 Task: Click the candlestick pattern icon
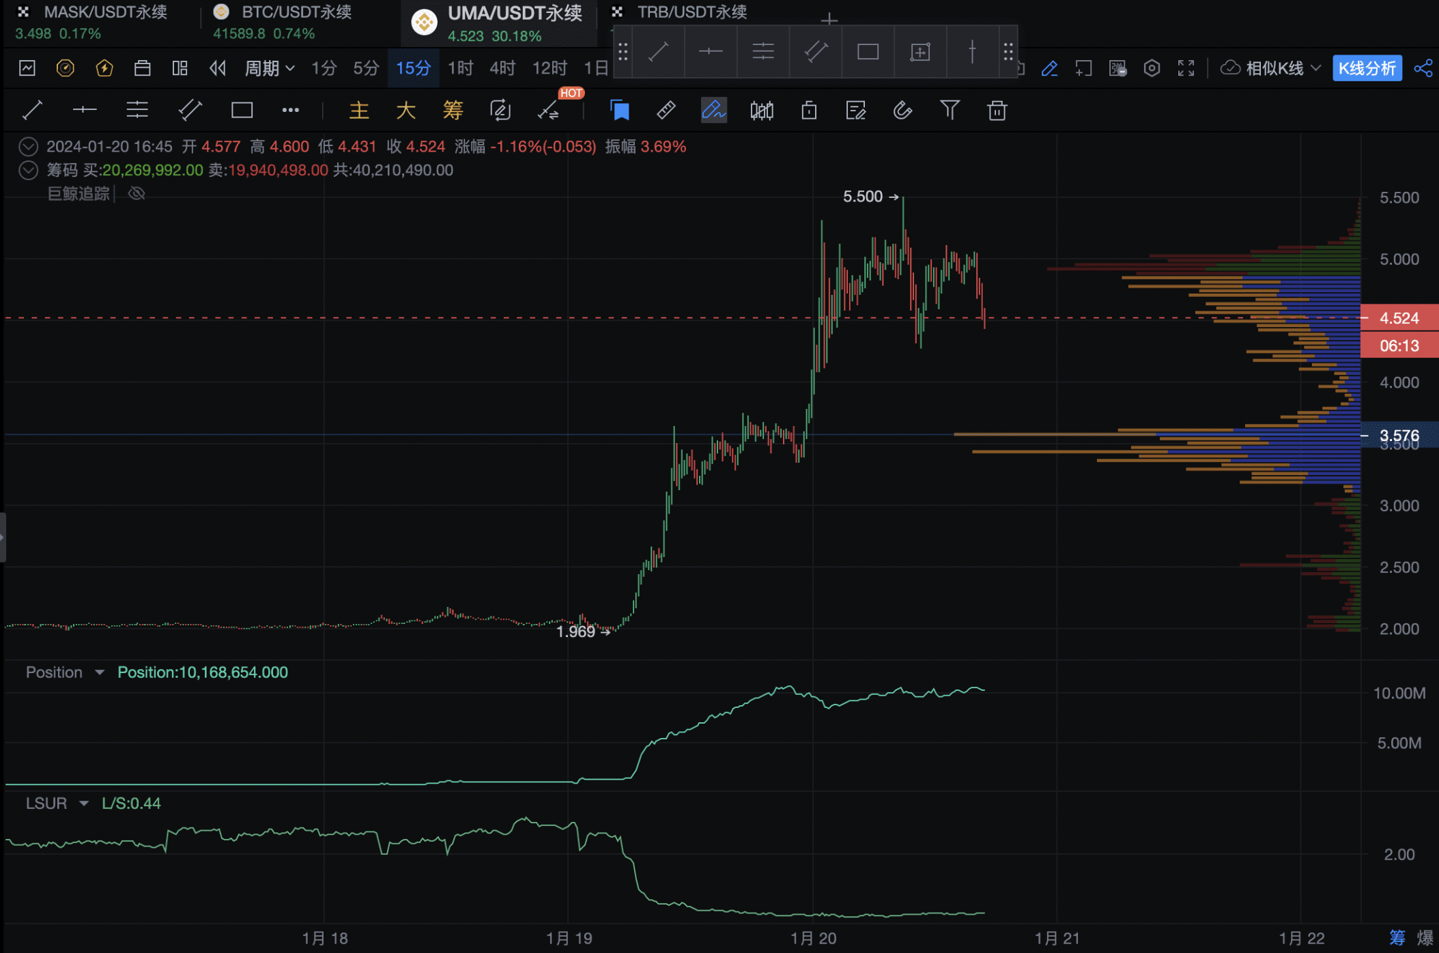coord(762,111)
